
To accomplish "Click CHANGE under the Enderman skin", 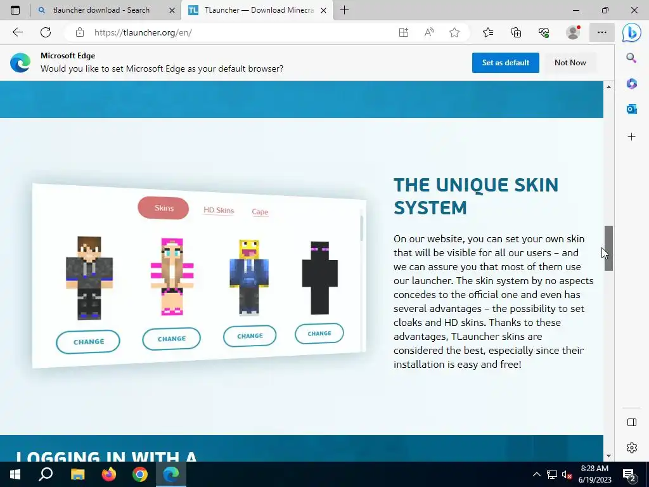I will click(x=319, y=334).
